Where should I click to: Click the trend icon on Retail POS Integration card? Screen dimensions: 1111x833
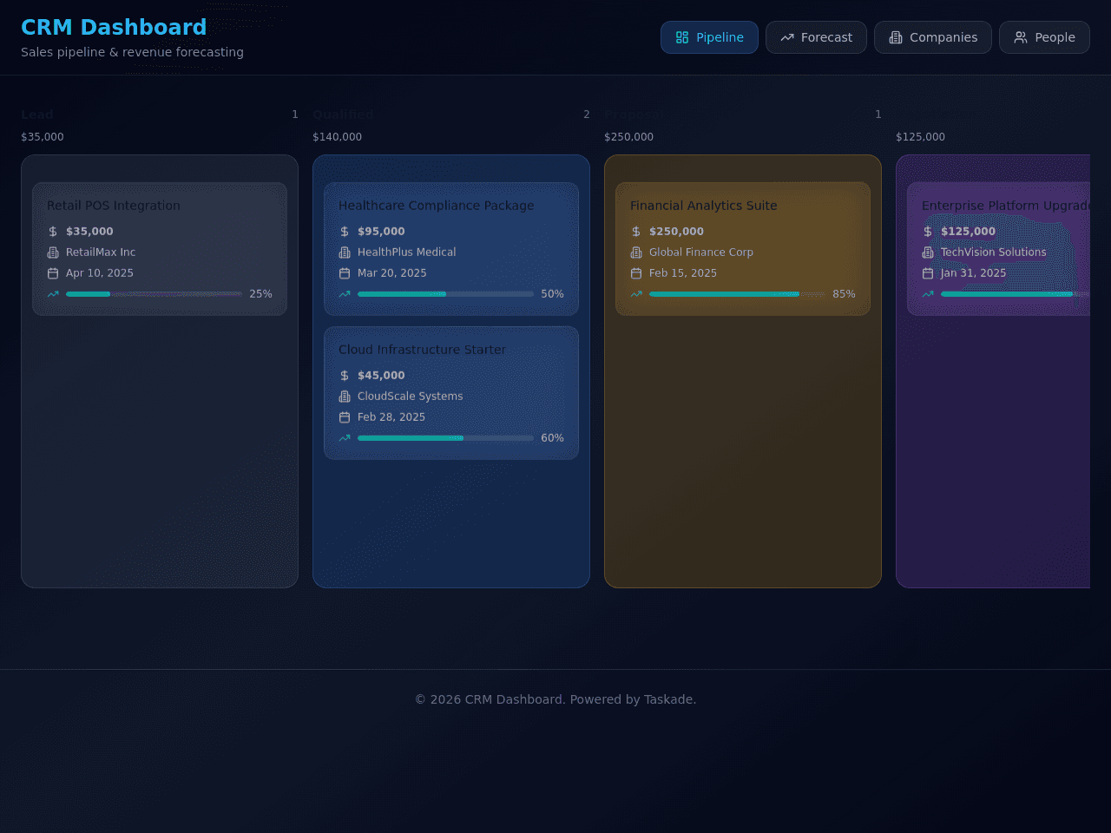pyautogui.click(x=53, y=294)
